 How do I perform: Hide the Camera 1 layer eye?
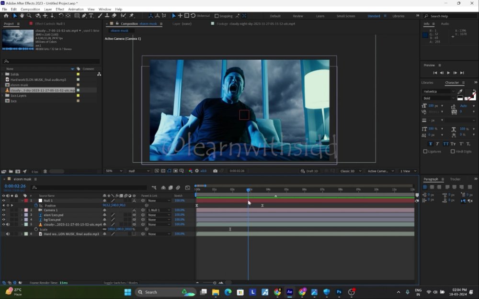click(x=4, y=210)
